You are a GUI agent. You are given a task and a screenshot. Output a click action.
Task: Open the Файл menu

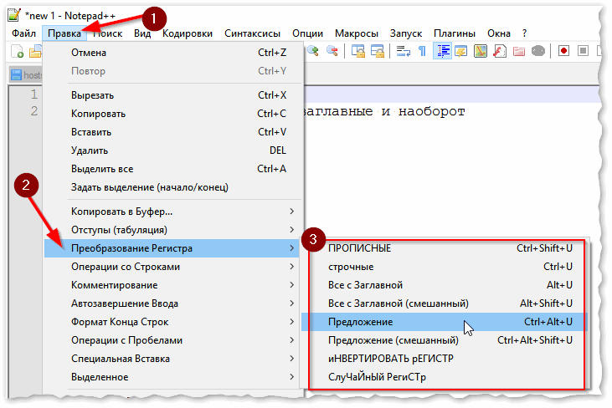click(23, 33)
